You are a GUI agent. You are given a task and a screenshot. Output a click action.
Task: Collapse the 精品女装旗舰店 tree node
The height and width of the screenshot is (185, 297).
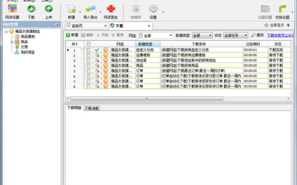coord(6,31)
